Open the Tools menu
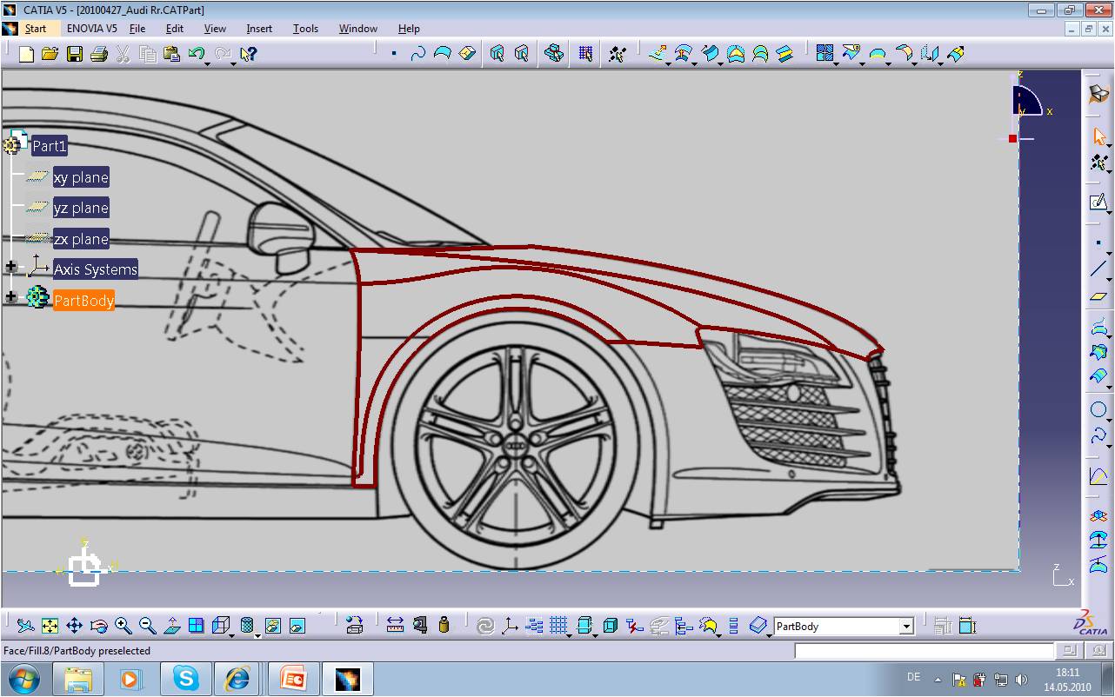The height and width of the screenshot is (697, 1115). [x=305, y=29]
